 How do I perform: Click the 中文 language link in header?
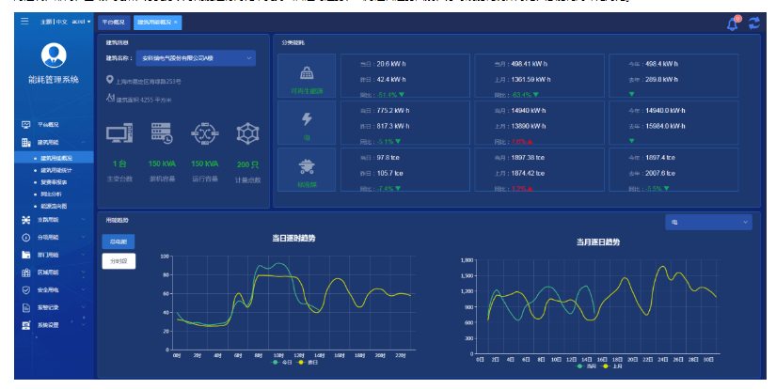(x=61, y=22)
